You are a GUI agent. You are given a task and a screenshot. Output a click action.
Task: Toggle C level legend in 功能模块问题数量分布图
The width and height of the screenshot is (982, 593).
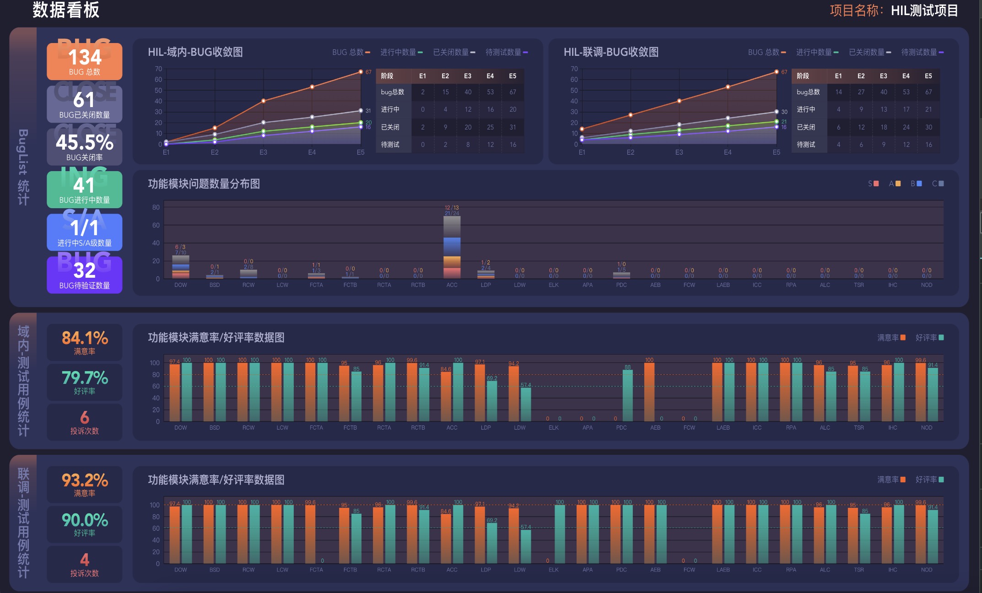coord(938,183)
